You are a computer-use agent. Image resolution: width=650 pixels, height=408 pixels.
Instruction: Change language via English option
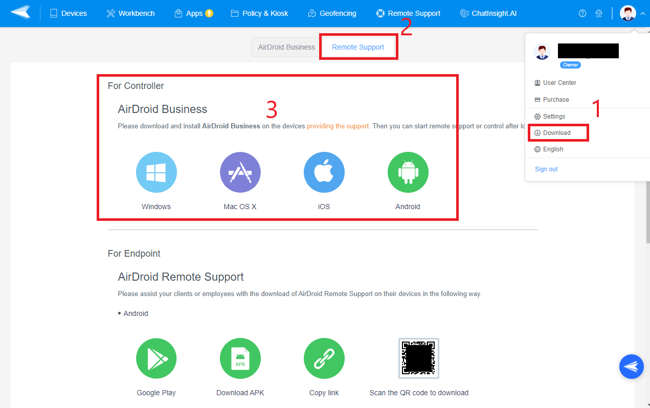(x=549, y=149)
